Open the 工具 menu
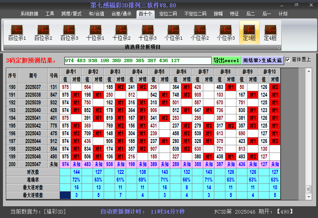Viewport: 318px width, 218px height. pos(50,14)
